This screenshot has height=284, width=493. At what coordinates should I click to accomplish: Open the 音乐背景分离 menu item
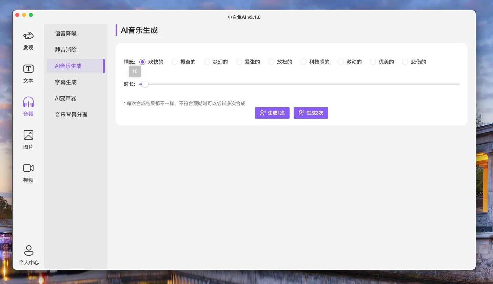pyautogui.click(x=76, y=115)
